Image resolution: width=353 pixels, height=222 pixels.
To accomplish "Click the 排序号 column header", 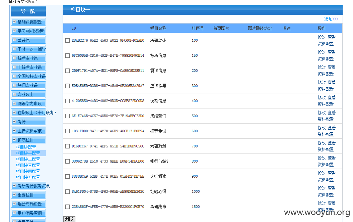I will click(x=198, y=29).
